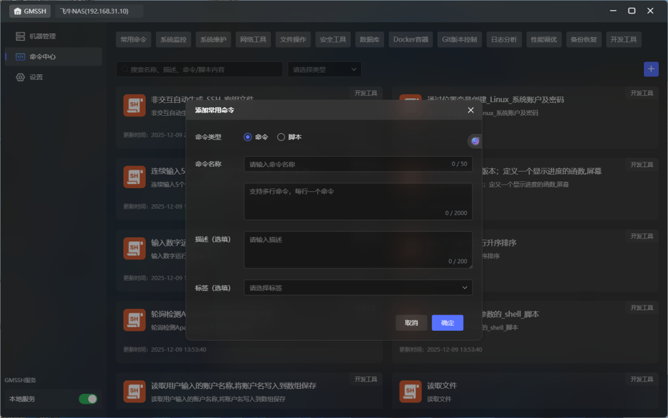
Task: Toggle the 本地服务 switch
Action: point(88,399)
